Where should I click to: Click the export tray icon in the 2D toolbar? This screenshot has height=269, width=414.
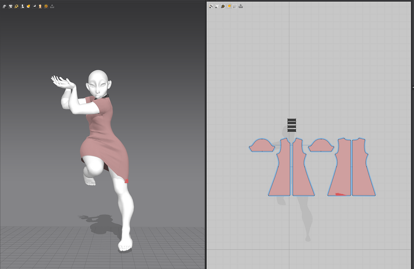pos(241,6)
